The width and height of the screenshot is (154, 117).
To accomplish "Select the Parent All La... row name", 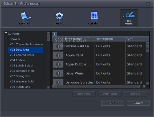I will click(x=79, y=46).
